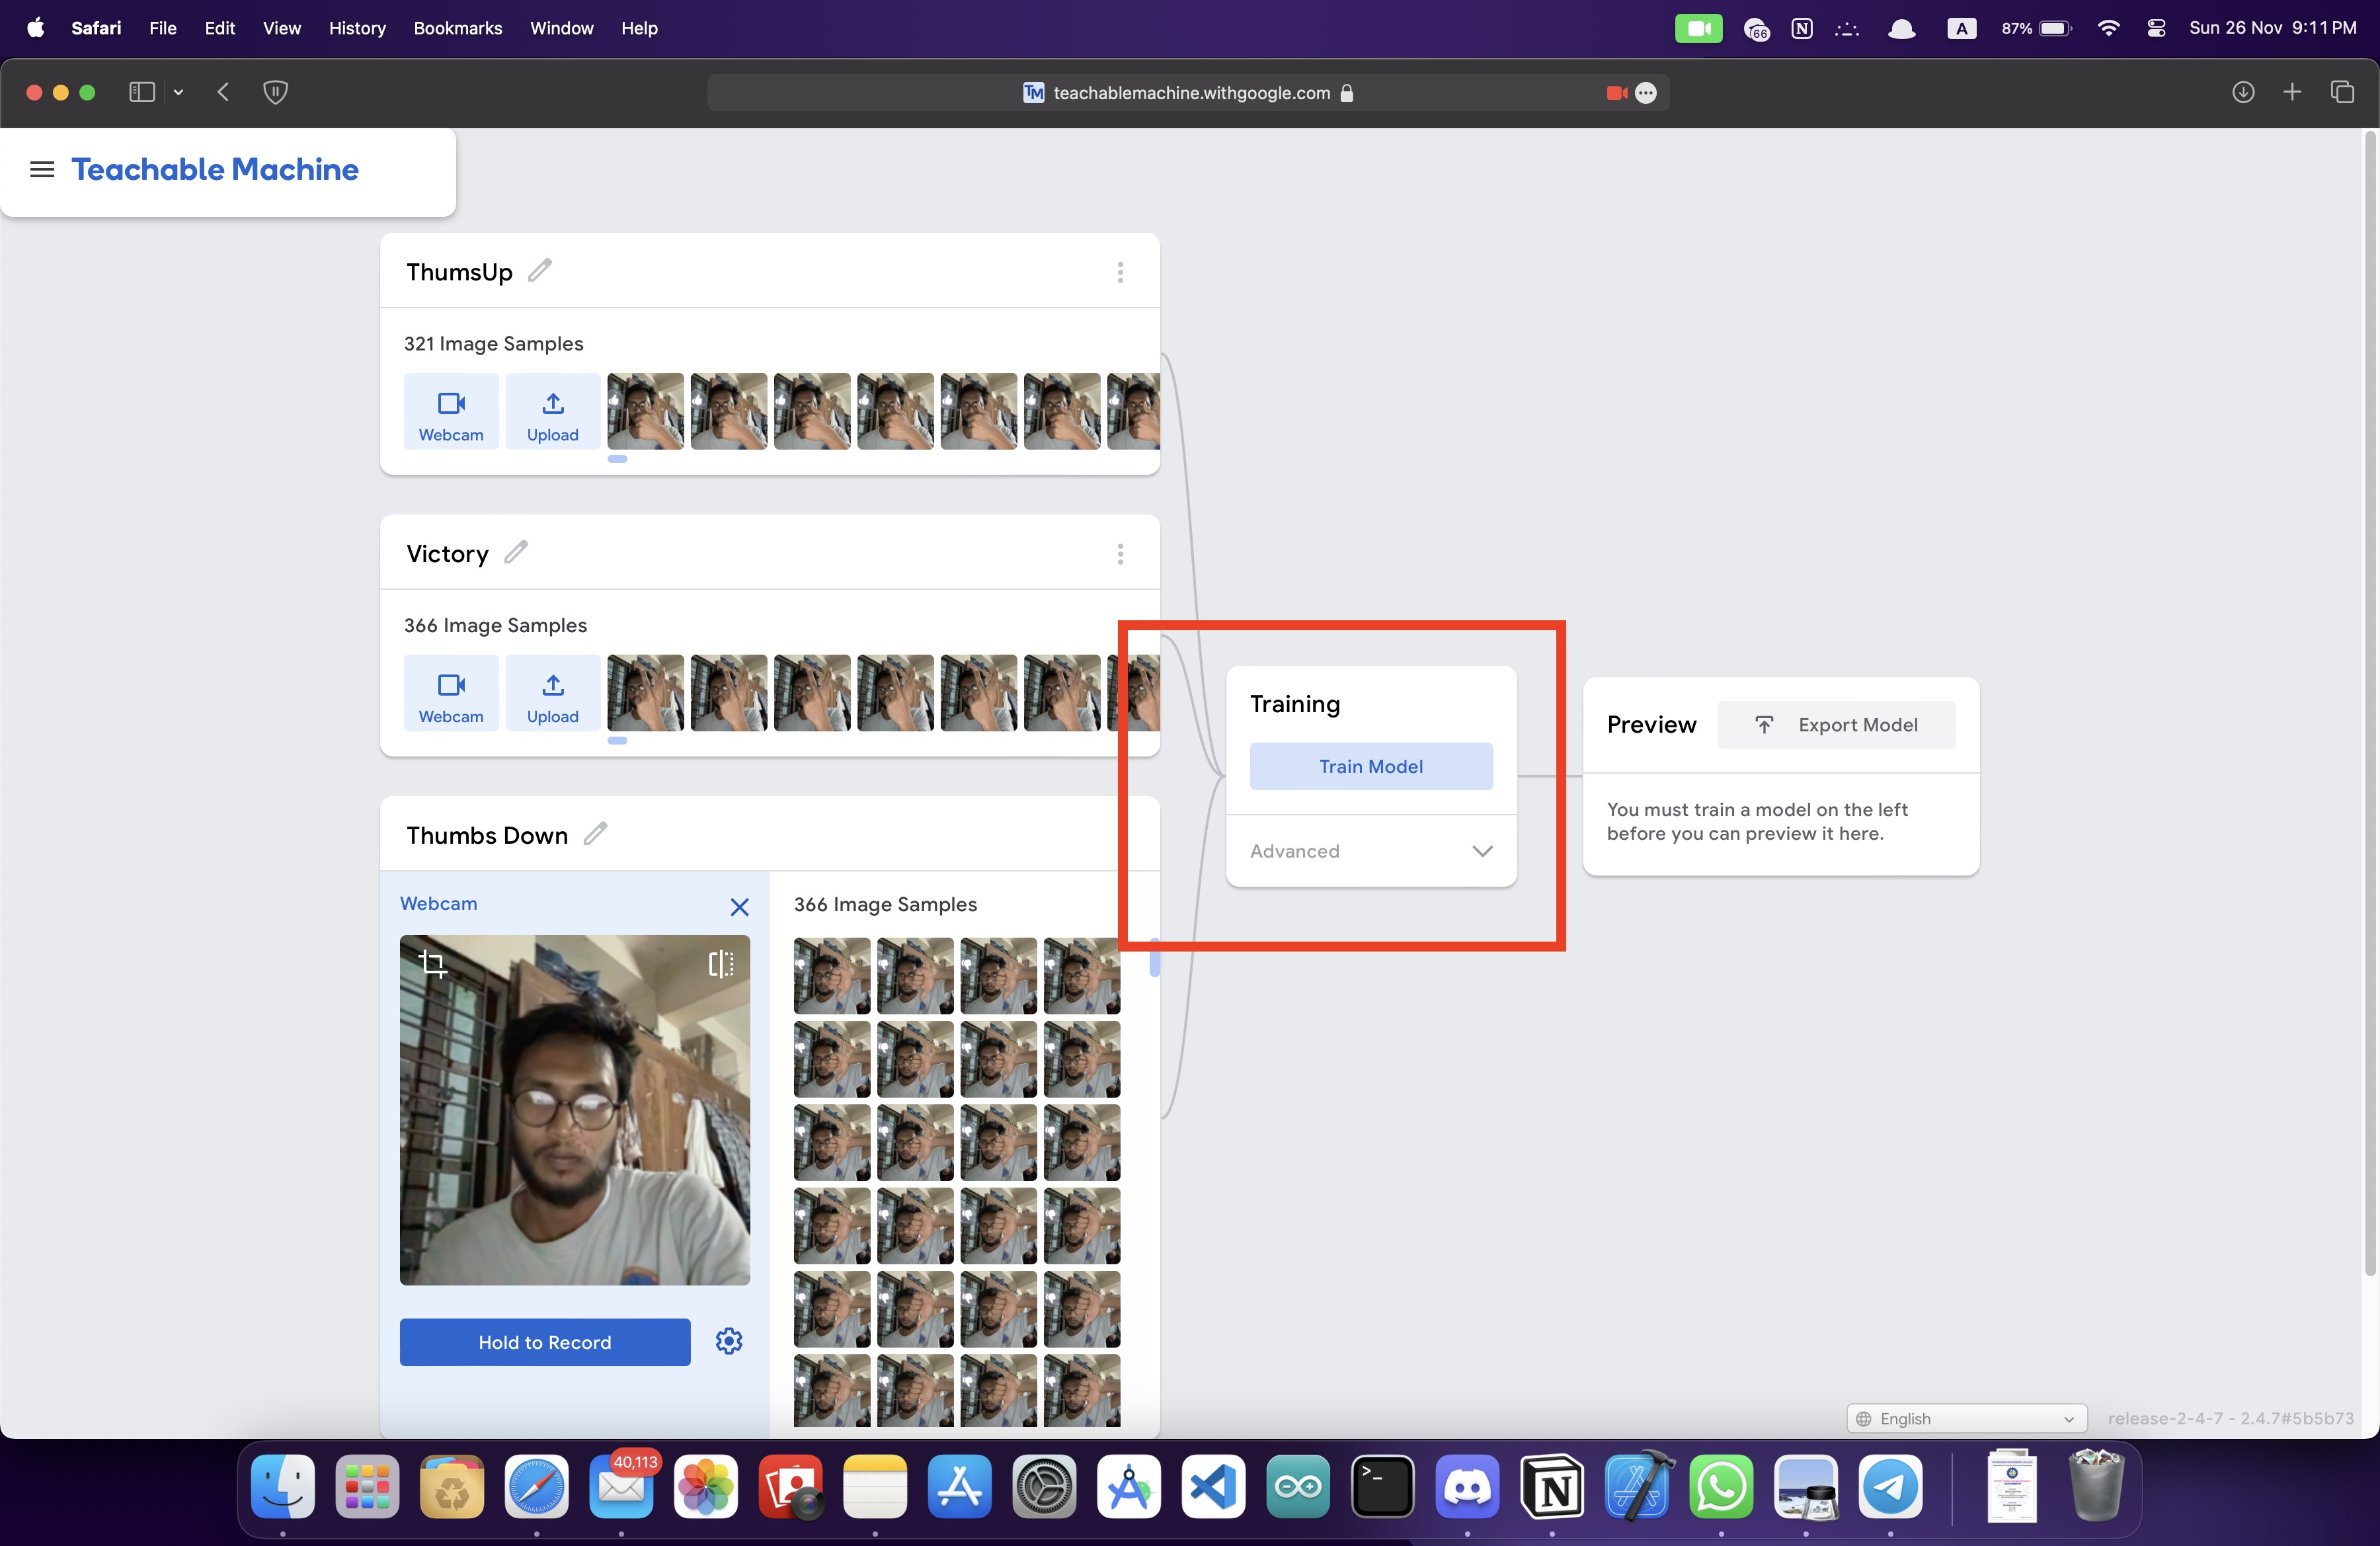Toggle the Safari sidebar button
The height and width of the screenshot is (1546, 2380).
tap(142, 92)
